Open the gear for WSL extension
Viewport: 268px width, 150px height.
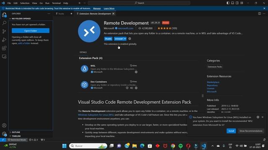(136, 72)
